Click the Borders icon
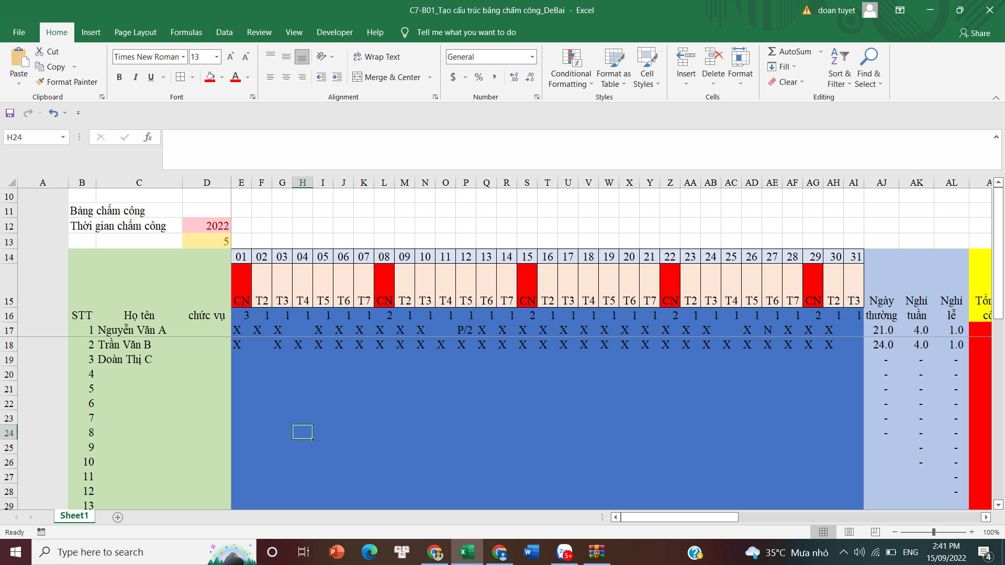Screen dimensions: 1005x565 point(180,77)
